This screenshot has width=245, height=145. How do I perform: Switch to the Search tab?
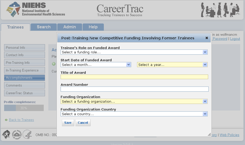click(43, 27)
